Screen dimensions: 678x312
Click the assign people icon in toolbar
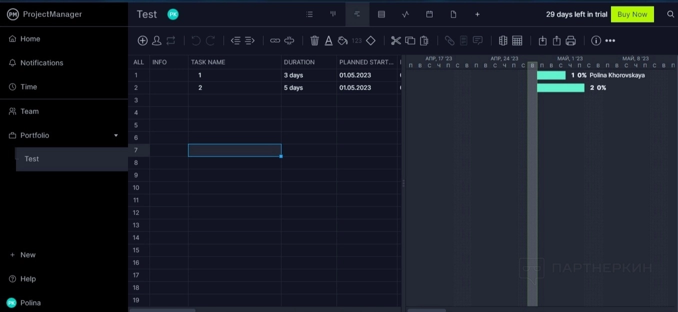[x=156, y=41]
